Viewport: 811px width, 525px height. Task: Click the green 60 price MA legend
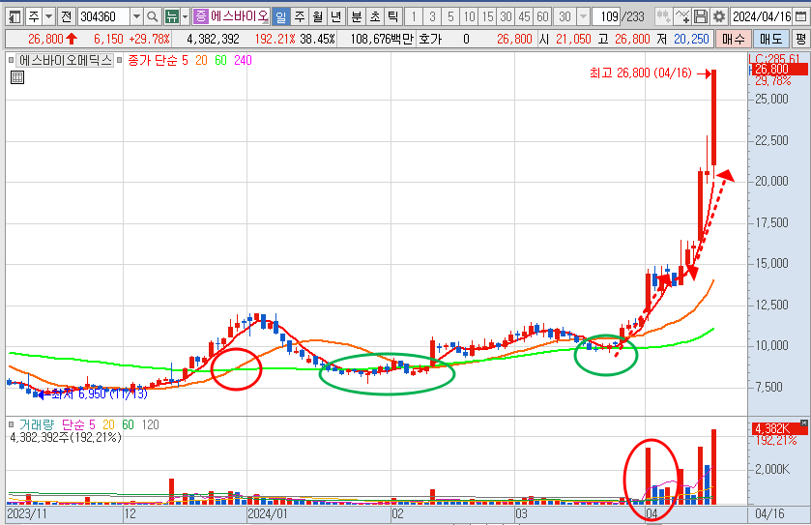point(220,61)
